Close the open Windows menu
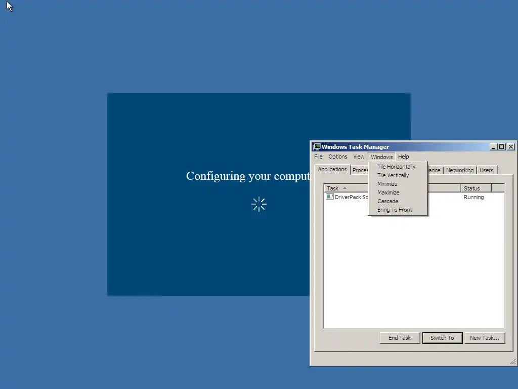The width and height of the screenshot is (518, 389). tap(381, 157)
